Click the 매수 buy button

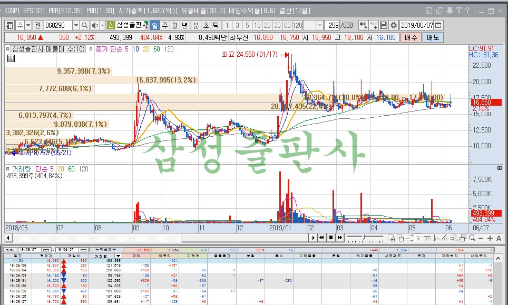(x=411, y=37)
